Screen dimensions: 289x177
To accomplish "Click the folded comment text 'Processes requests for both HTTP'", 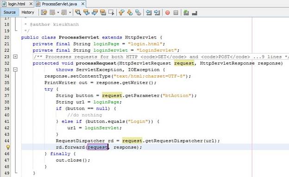I will (91, 57).
